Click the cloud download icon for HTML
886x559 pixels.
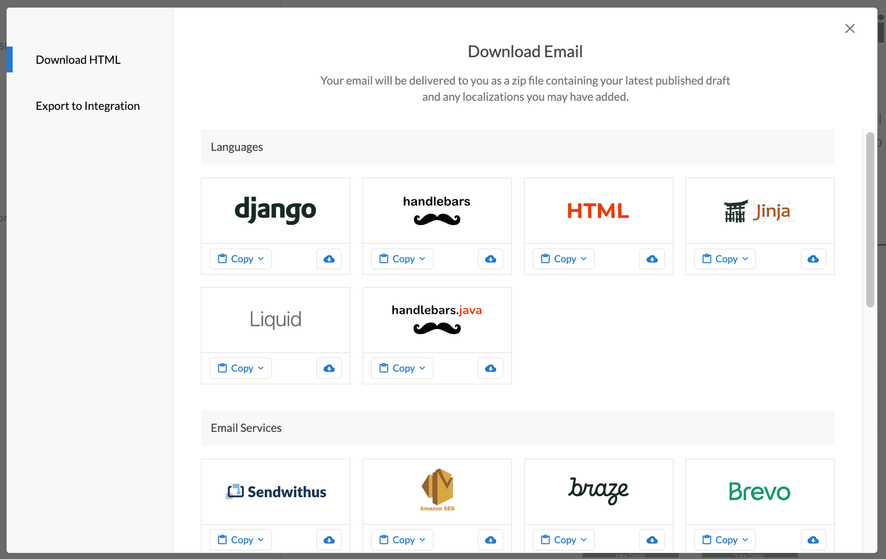(x=652, y=259)
